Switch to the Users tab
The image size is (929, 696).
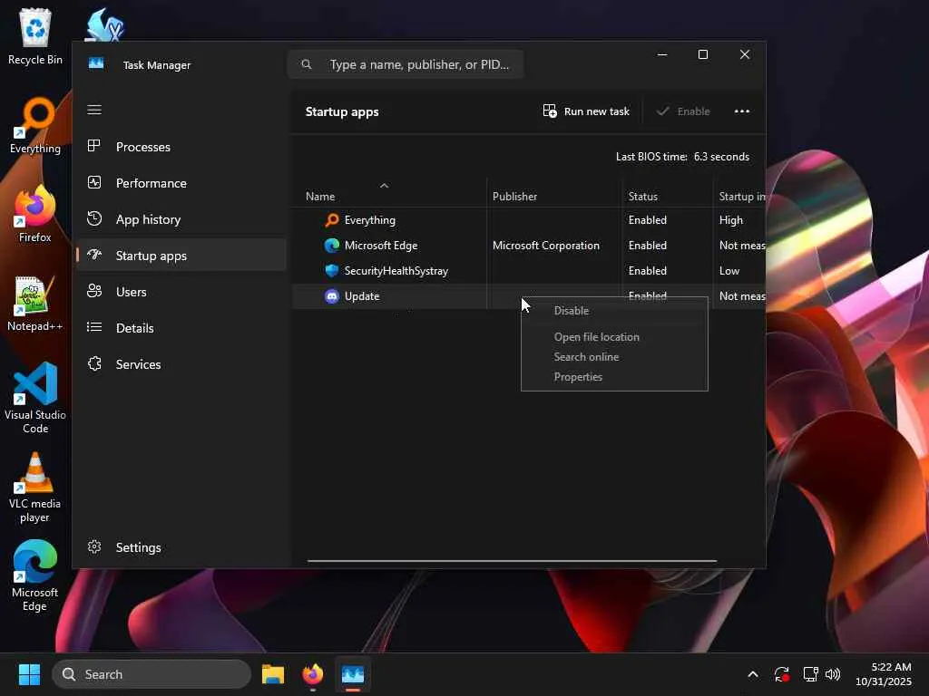pyautogui.click(x=181, y=292)
